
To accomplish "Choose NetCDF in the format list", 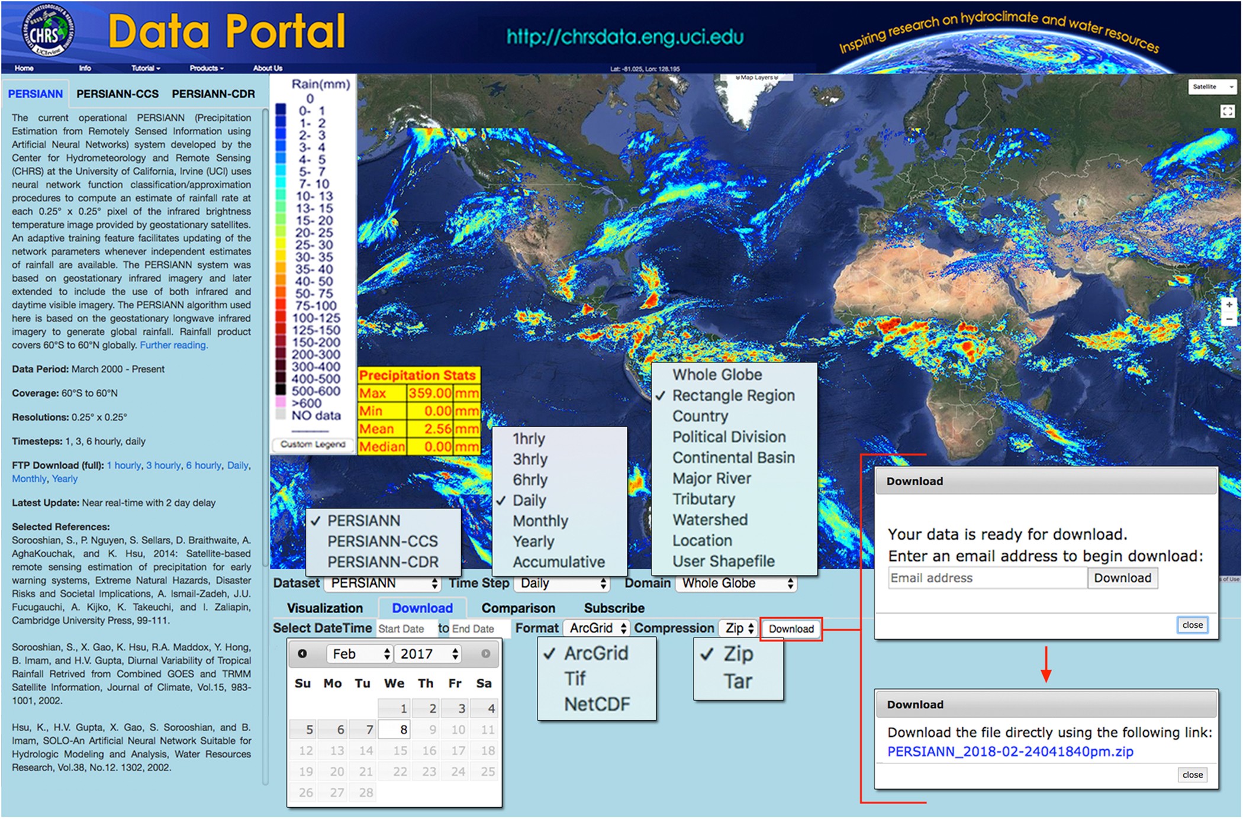I will pos(597,705).
